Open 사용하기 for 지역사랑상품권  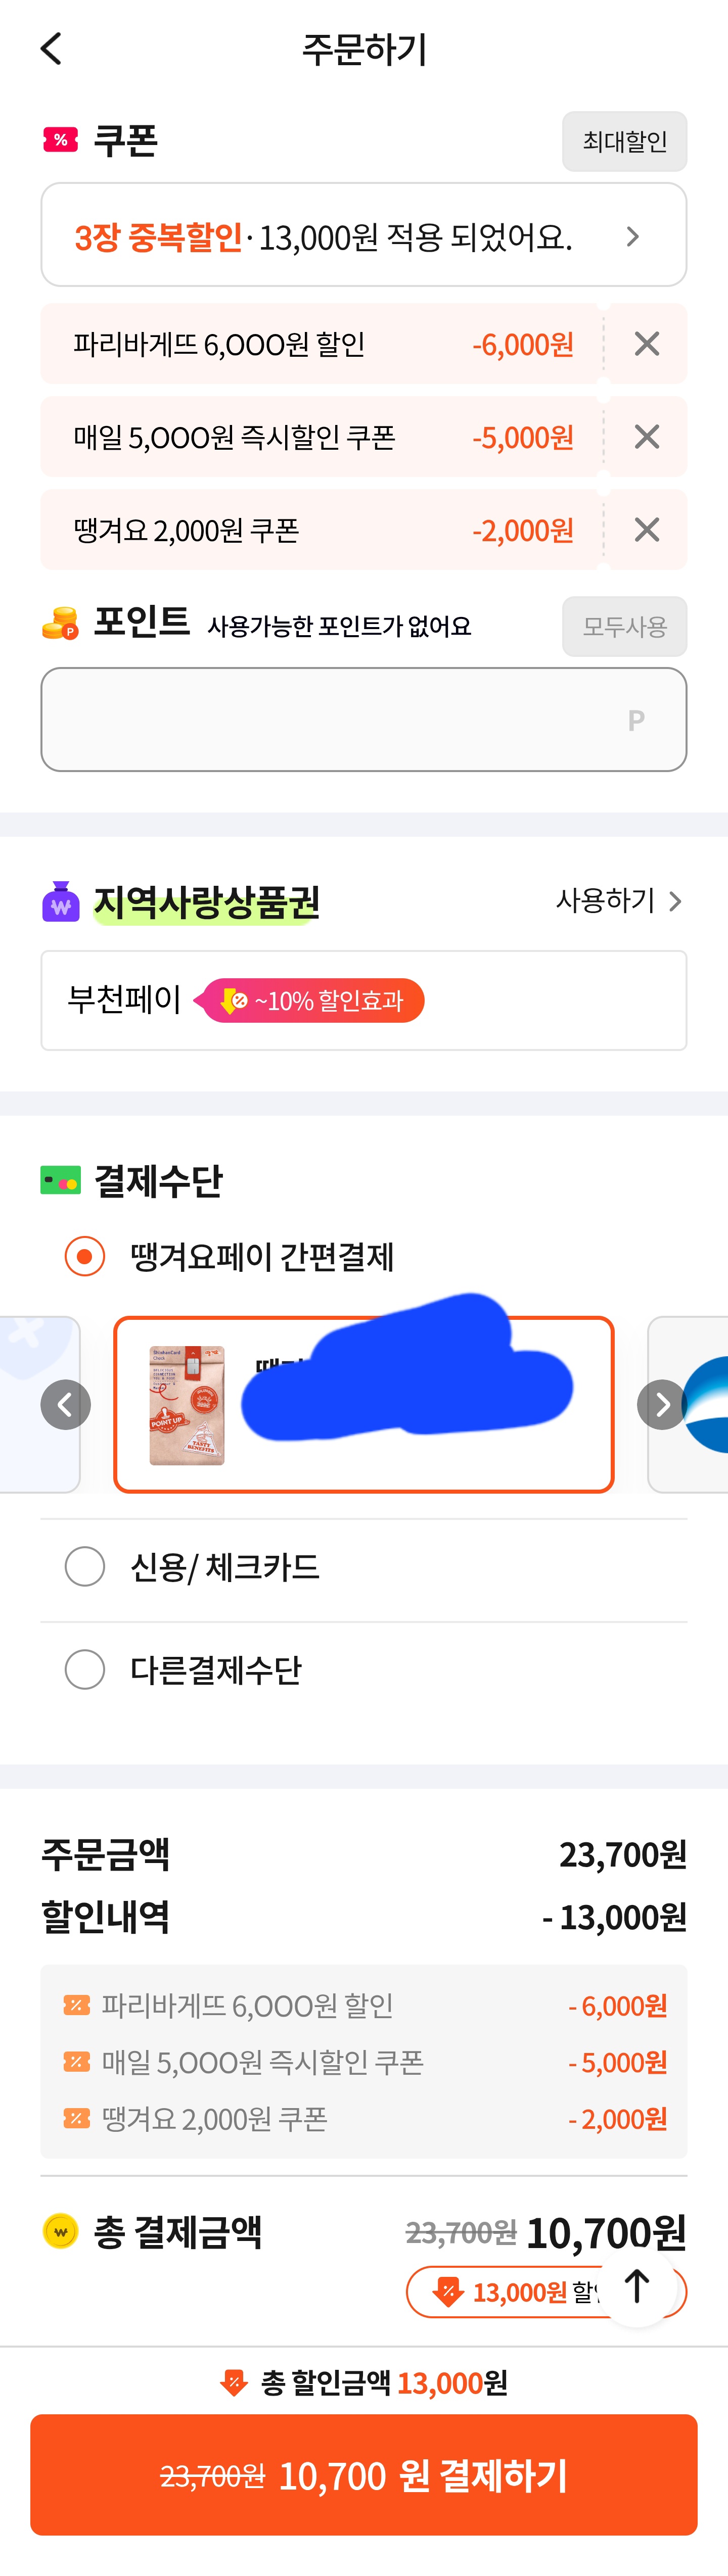[618, 901]
